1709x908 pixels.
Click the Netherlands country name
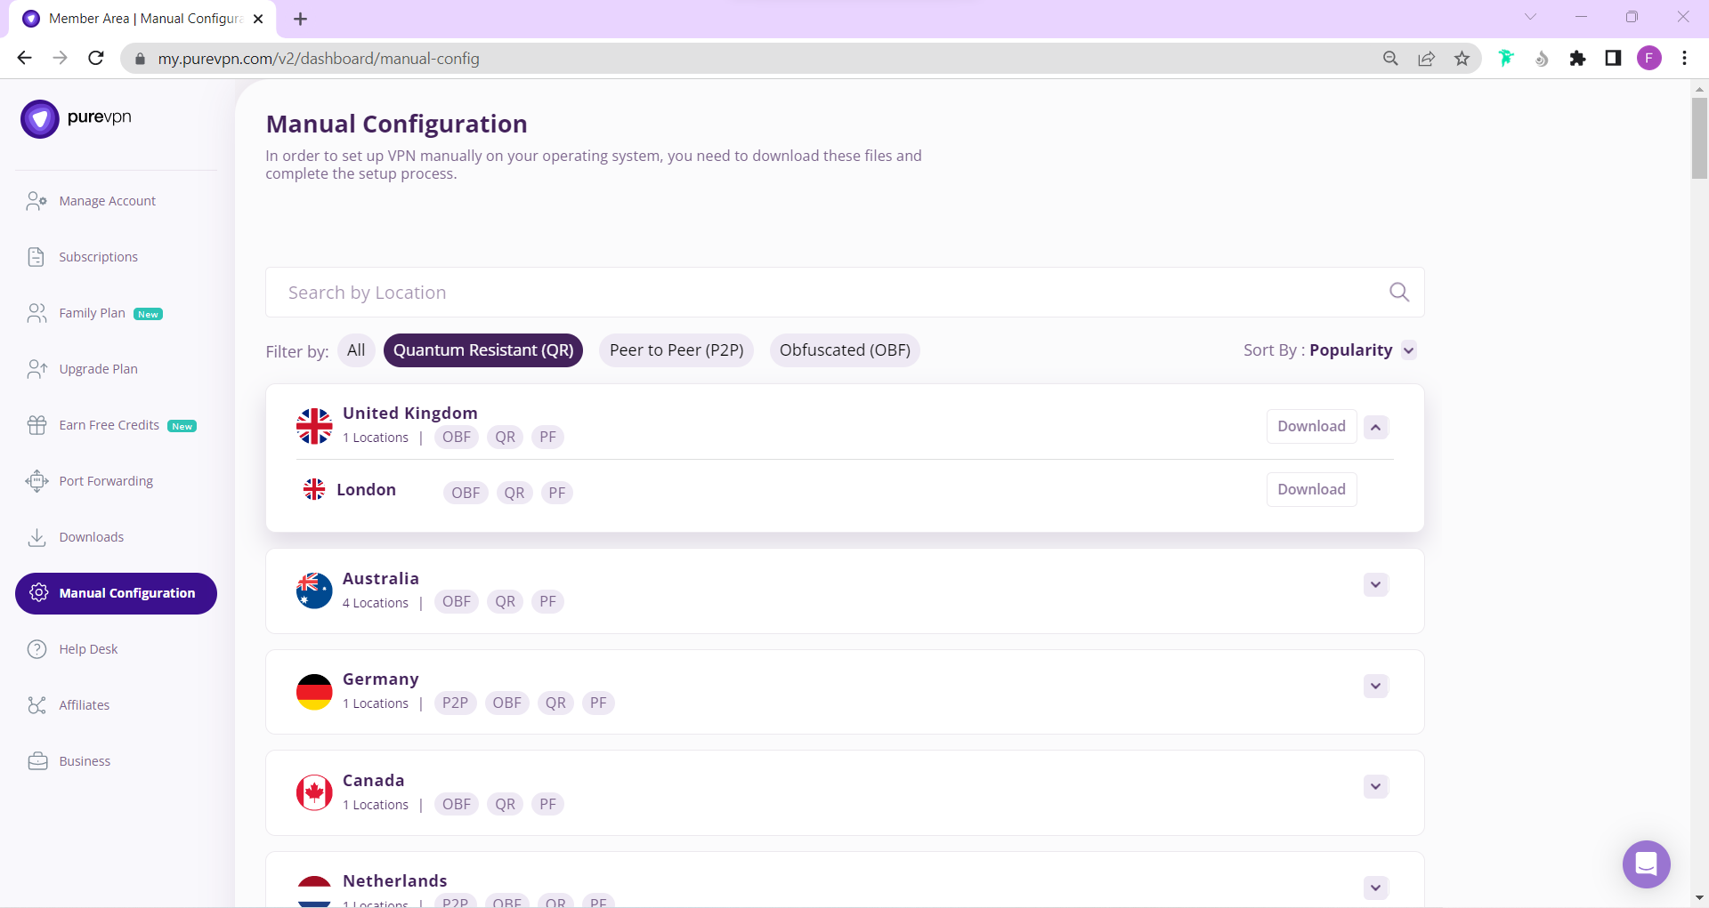(x=394, y=880)
